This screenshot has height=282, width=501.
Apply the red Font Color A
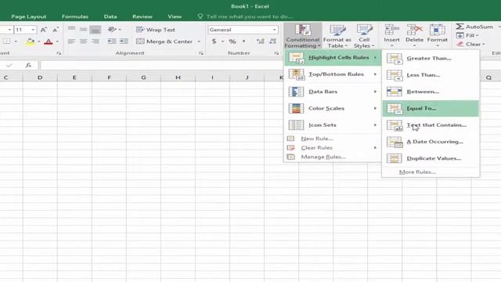[49, 42]
